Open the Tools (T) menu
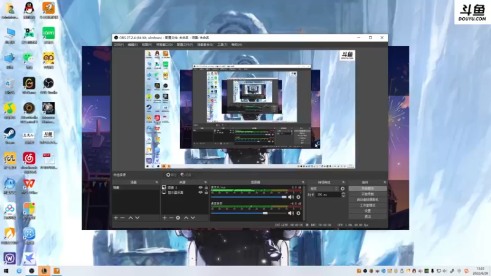The image size is (491, 276). [x=222, y=45]
